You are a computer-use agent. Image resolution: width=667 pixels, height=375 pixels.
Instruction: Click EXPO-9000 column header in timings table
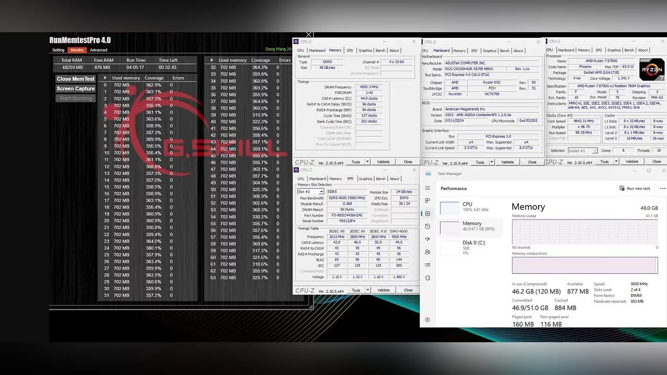tap(398, 231)
